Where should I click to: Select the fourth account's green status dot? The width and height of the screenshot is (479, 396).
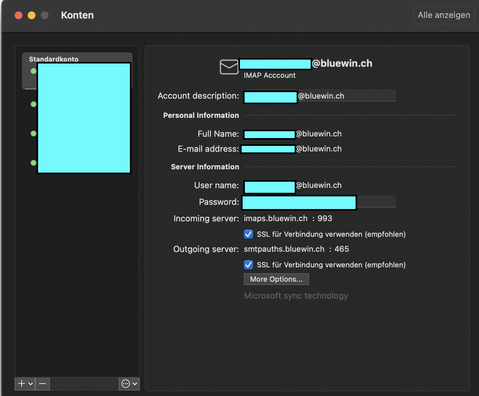point(34,163)
